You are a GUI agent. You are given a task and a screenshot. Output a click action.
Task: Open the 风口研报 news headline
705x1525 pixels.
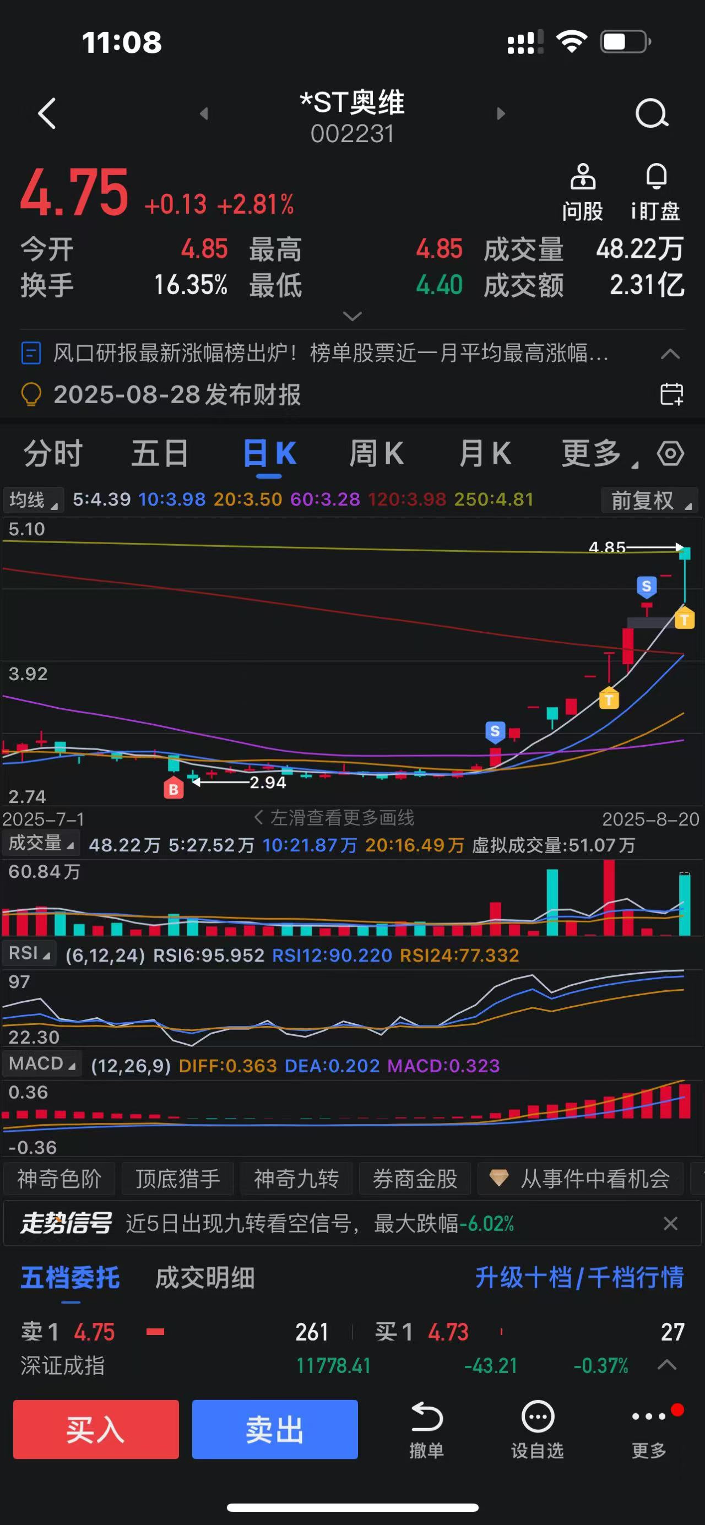[330, 354]
